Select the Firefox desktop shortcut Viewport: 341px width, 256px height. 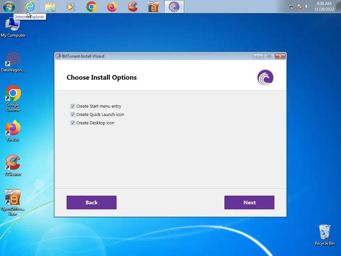(x=13, y=131)
